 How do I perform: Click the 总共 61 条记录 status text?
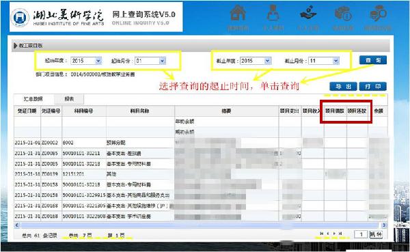click(40, 236)
